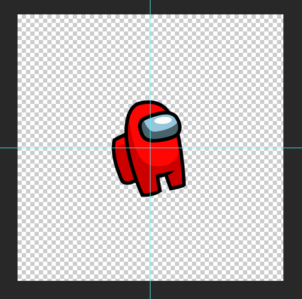
Task: Select the vertical cyan guide above the canvas
Action: click(x=150, y=7)
